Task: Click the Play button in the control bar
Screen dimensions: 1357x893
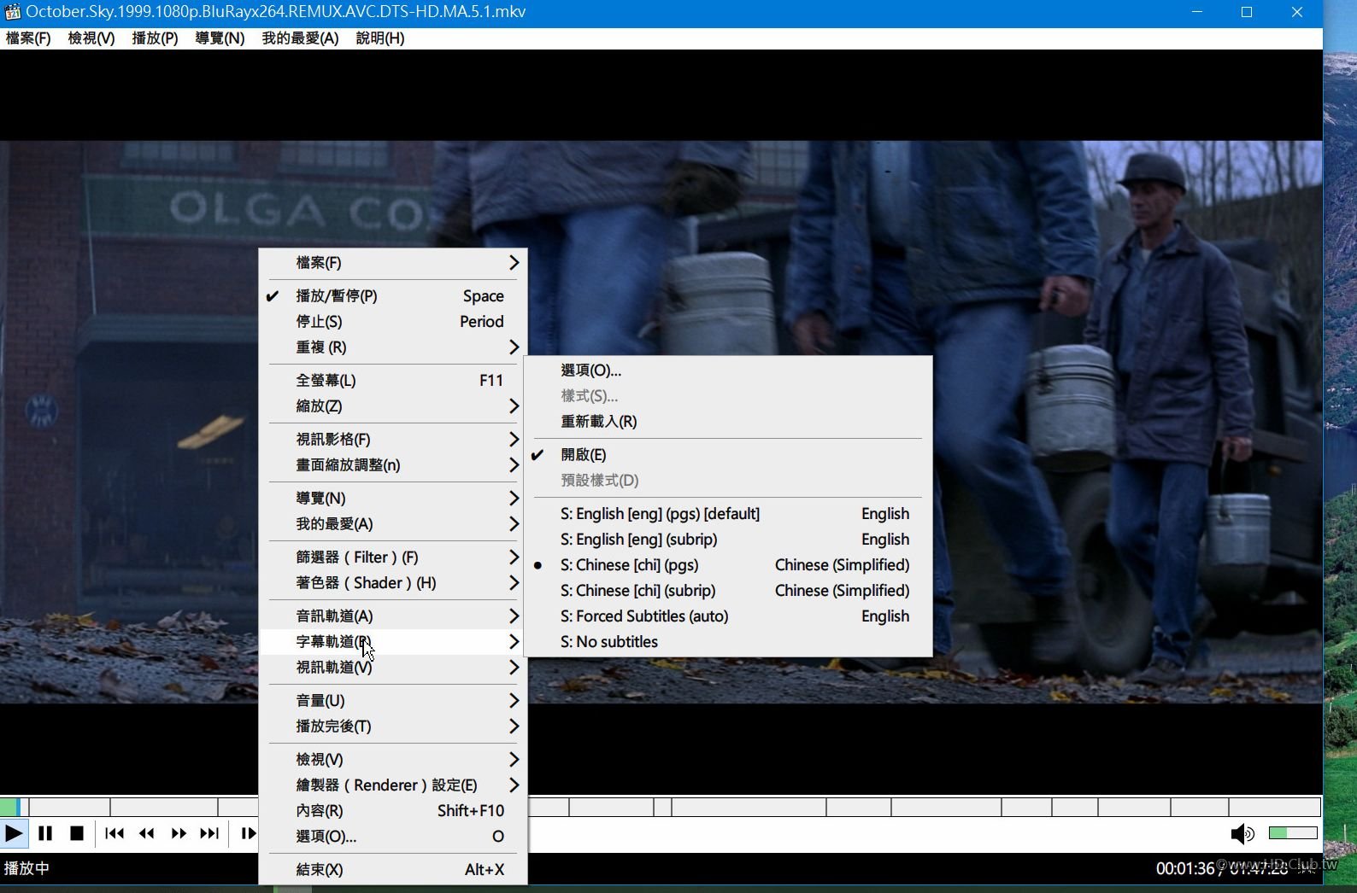Action: coord(14,833)
